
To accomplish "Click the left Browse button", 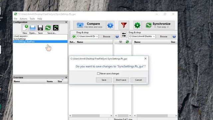I will pyautogui.click(x=106, y=36).
